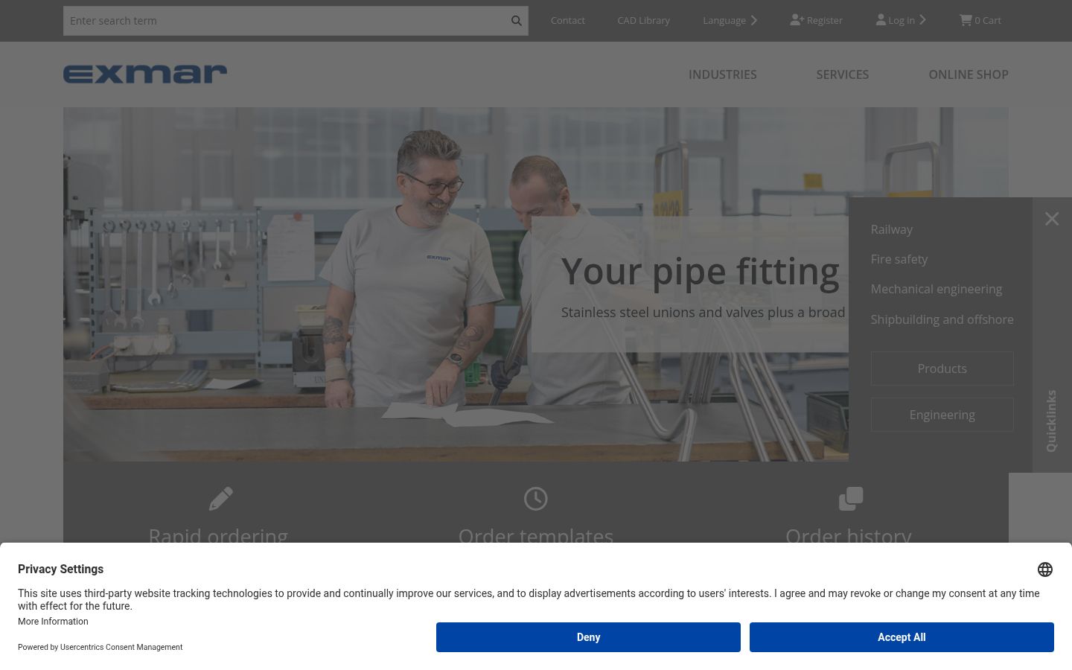Open More Information link
Image resolution: width=1072 pixels, height=670 pixels.
pyautogui.click(x=53, y=622)
